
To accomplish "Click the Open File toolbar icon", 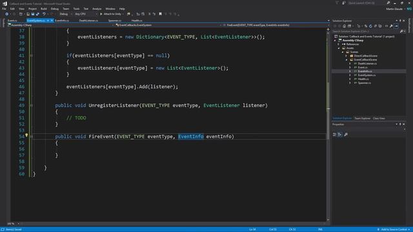I will point(28,14).
